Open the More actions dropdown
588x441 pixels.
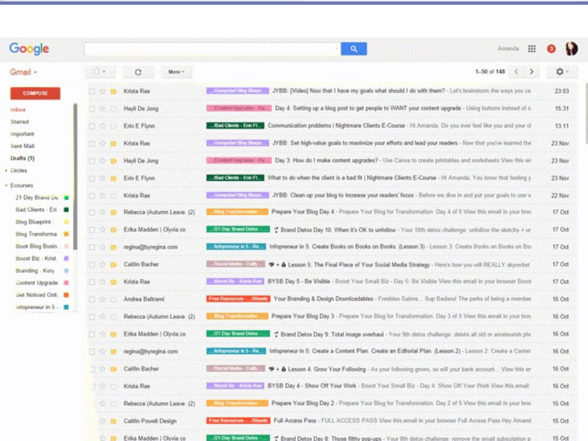(176, 72)
